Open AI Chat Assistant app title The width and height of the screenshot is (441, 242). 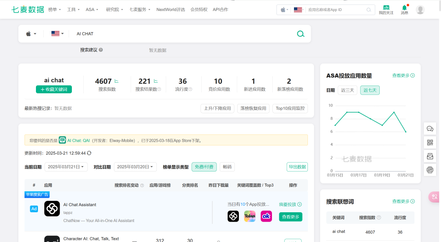click(80, 205)
